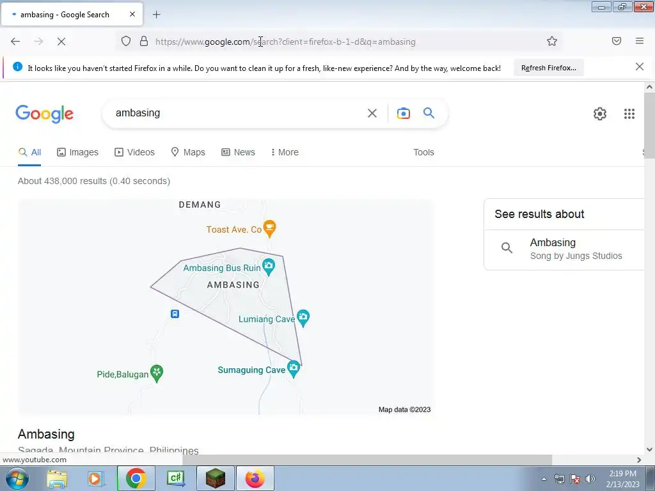Switch to the Videos tab

(x=134, y=152)
